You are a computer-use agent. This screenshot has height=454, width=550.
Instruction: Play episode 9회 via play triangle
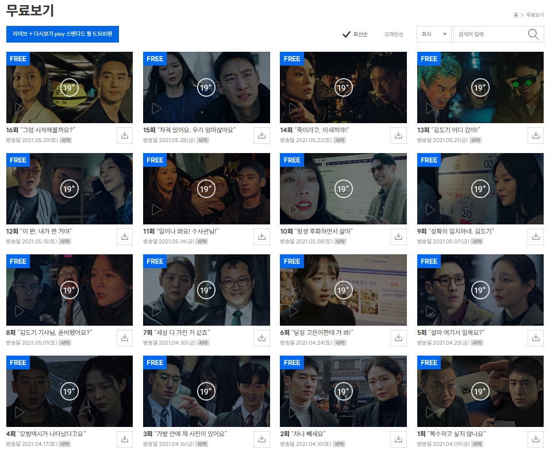coord(430,209)
